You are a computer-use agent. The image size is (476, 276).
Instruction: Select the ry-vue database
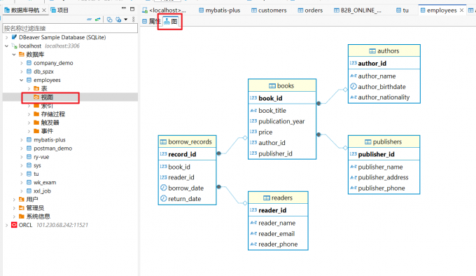[x=41, y=157]
